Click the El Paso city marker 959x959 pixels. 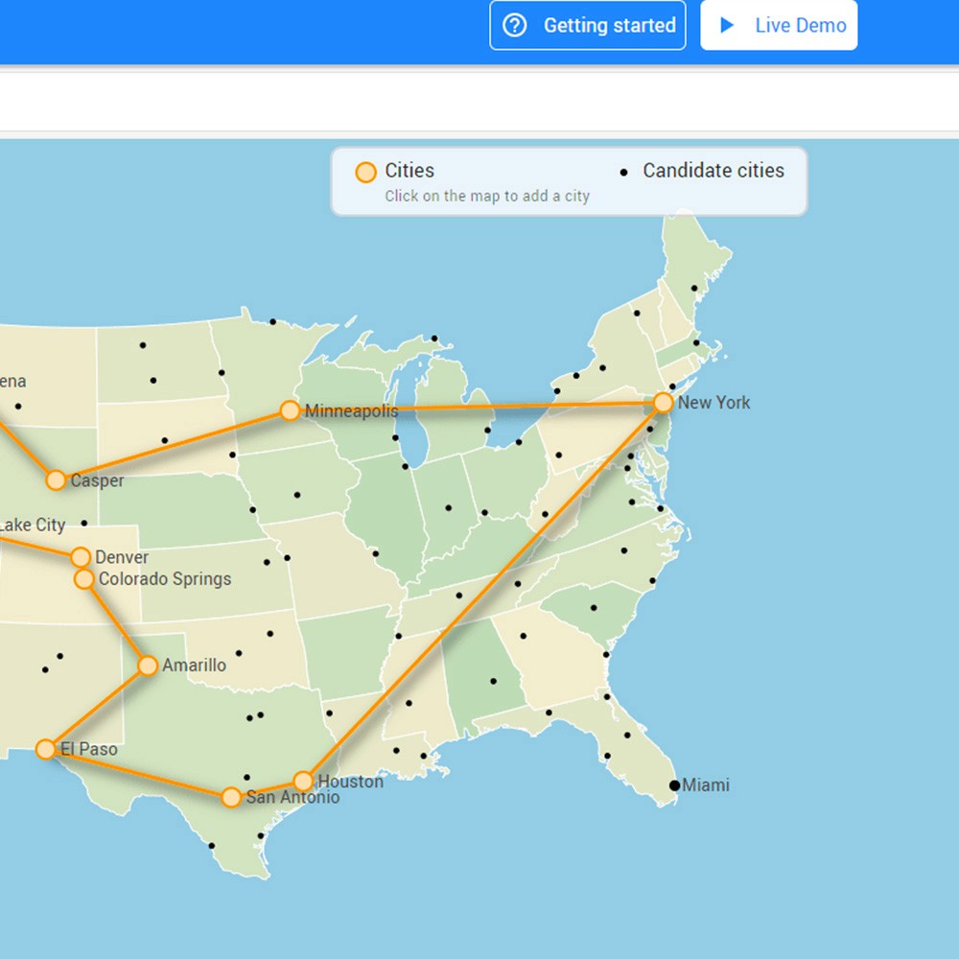pos(46,749)
